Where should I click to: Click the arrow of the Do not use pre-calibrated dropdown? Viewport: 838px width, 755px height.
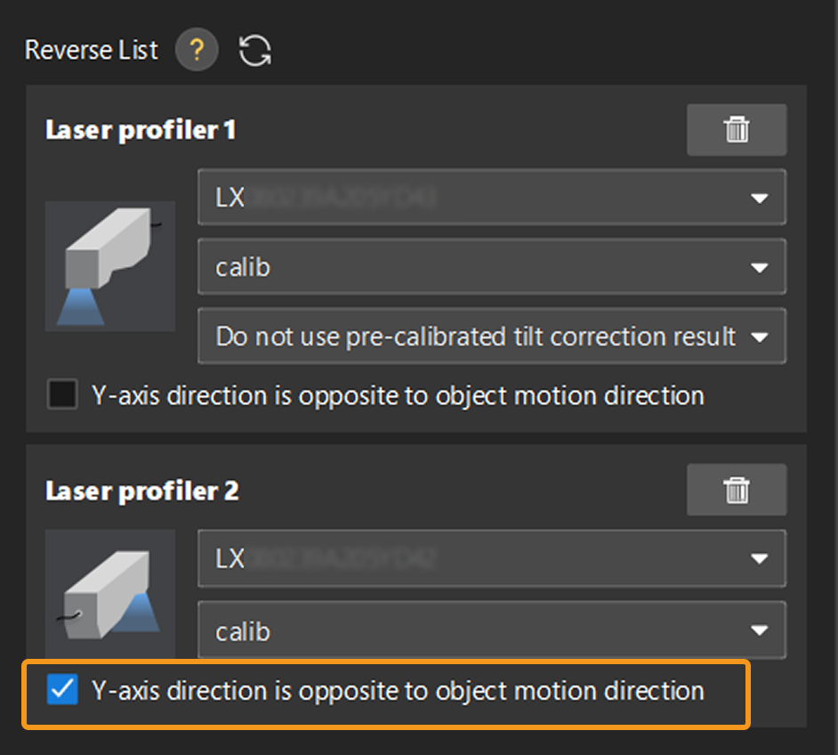(x=759, y=337)
